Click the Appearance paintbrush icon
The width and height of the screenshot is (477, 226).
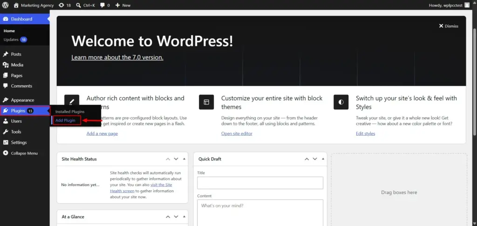6,100
